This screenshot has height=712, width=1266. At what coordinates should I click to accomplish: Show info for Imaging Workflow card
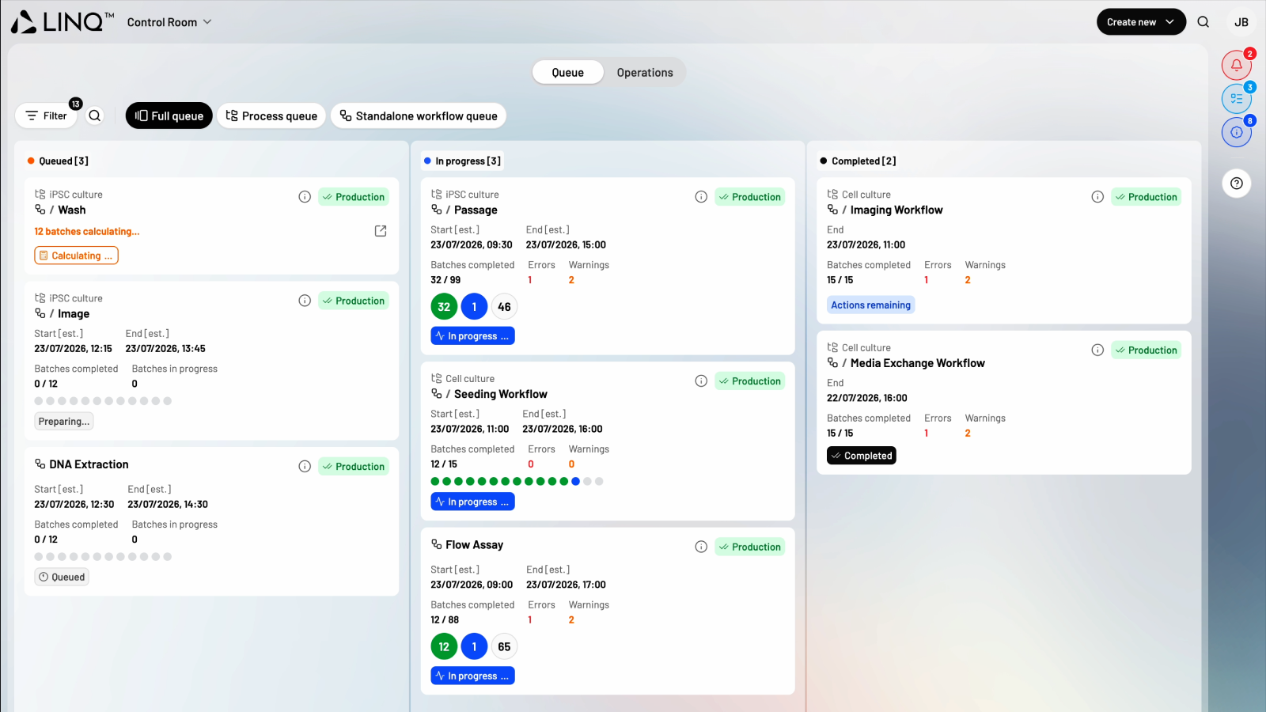[x=1097, y=197]
